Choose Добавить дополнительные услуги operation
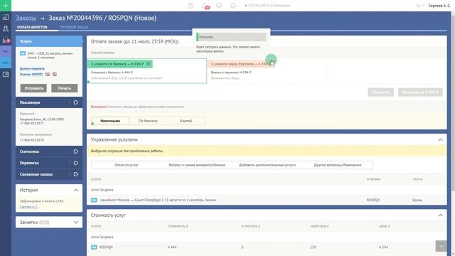This screenshot has width=455, height=256. [267, 165]
